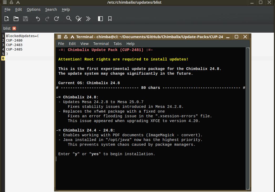Click the "Chimbalix 24.4 - 24.8:" section header
Screen dimensions: 275x192
point(89,130)
